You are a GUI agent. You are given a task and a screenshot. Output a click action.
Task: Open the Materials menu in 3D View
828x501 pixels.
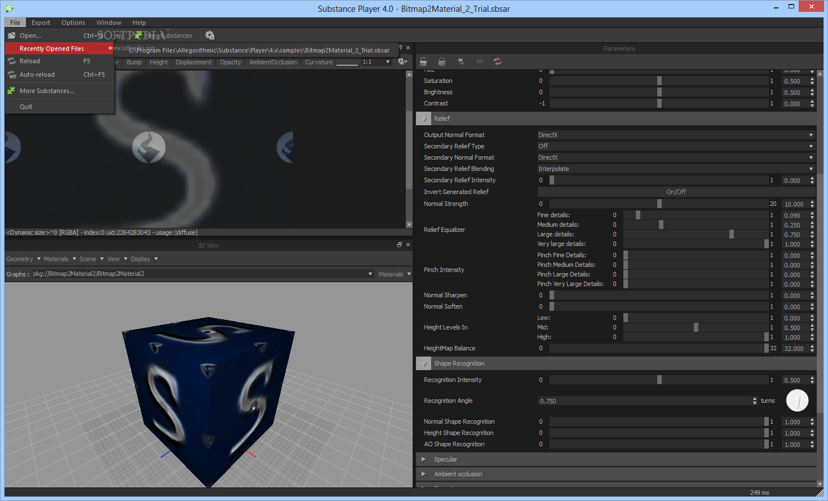tap(59, 259)
